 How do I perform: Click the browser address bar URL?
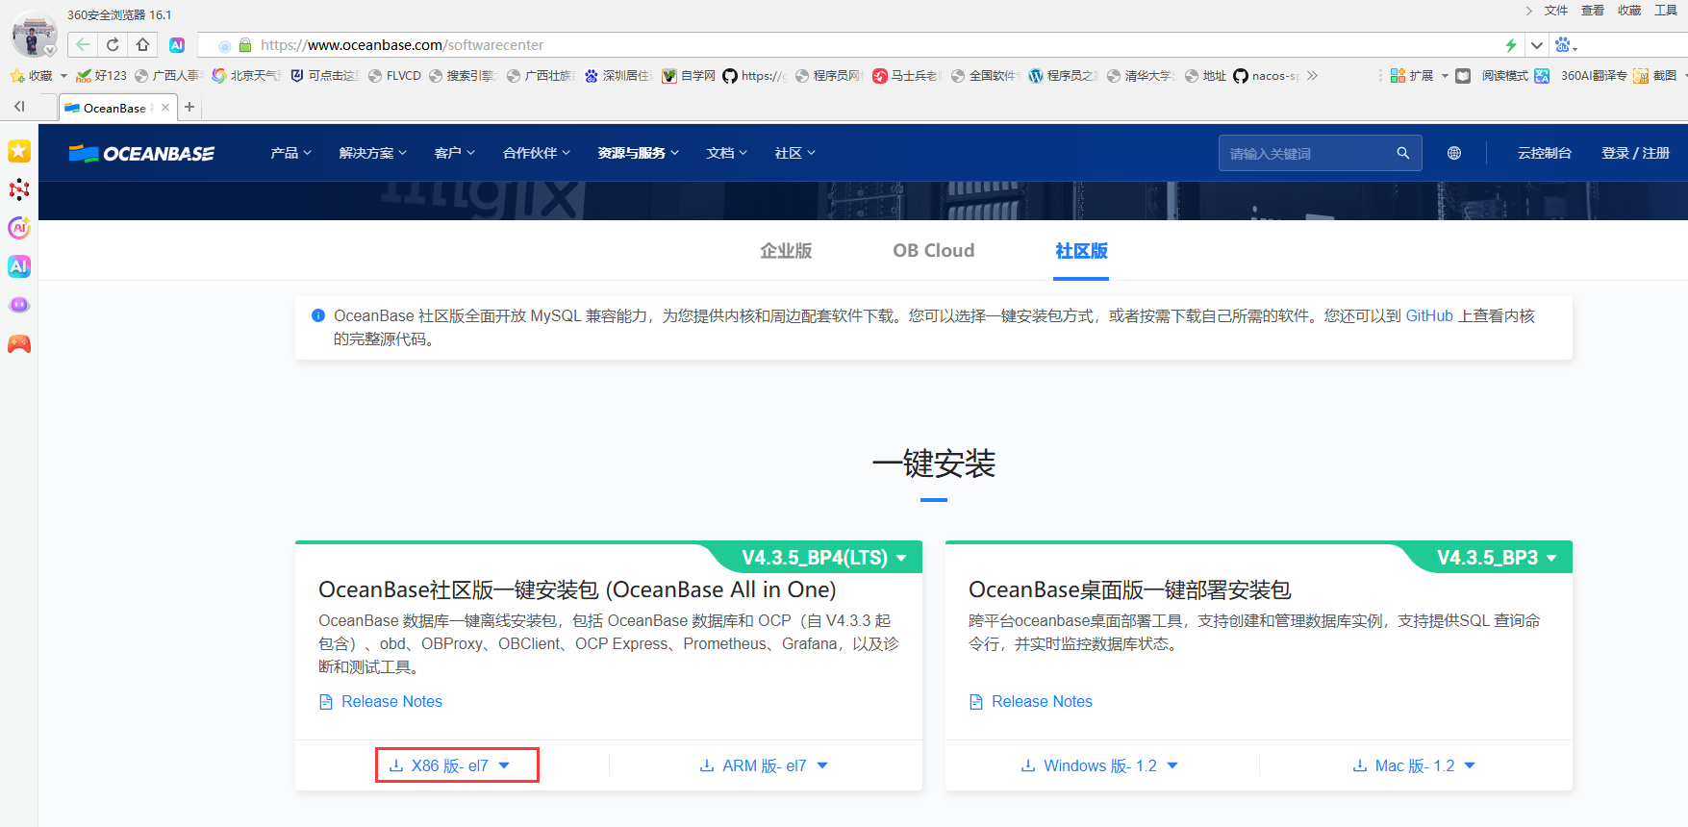pos(402,45)
